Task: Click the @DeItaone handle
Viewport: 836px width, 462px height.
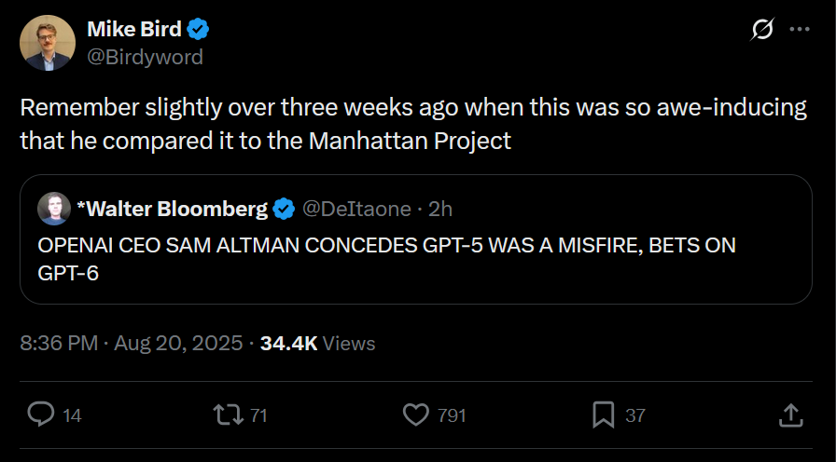Action: coord(356,209)
